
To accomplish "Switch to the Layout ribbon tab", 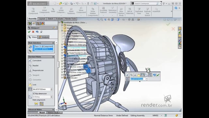I will tap(42, 19).
